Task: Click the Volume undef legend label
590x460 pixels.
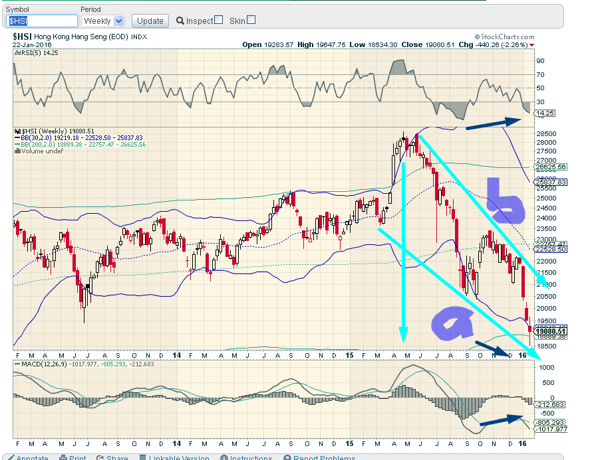Action: pyautogui.click(x=39, y=151)
